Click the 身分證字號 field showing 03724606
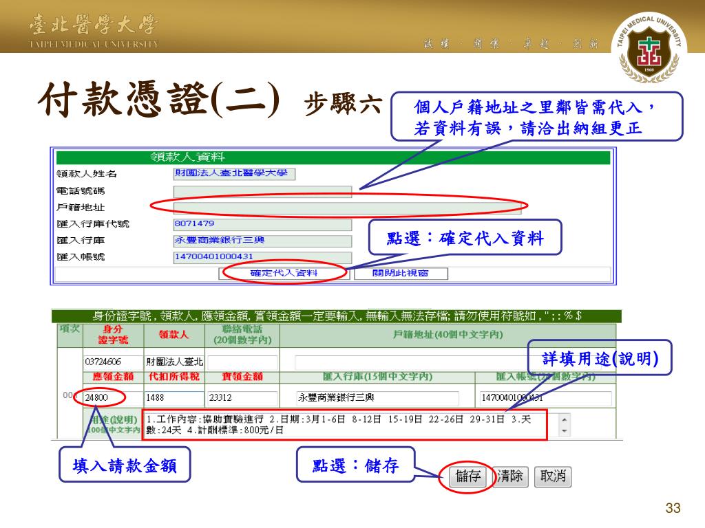The width and height of the screenshot is (705, 528). pyautogui.click(x=113, y=362)
